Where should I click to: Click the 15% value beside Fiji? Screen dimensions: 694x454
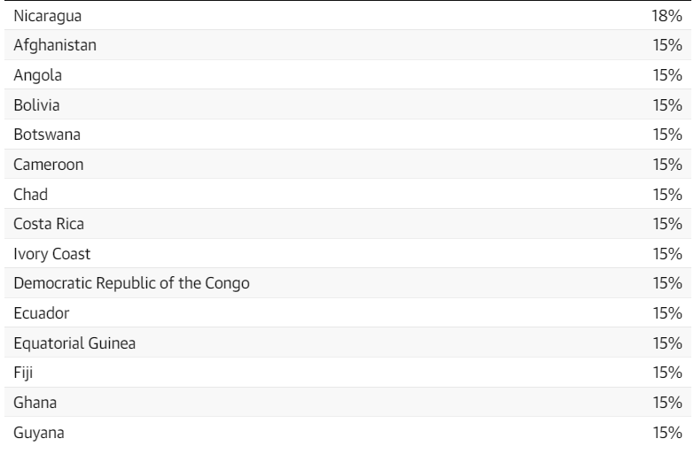coord(667,373)
